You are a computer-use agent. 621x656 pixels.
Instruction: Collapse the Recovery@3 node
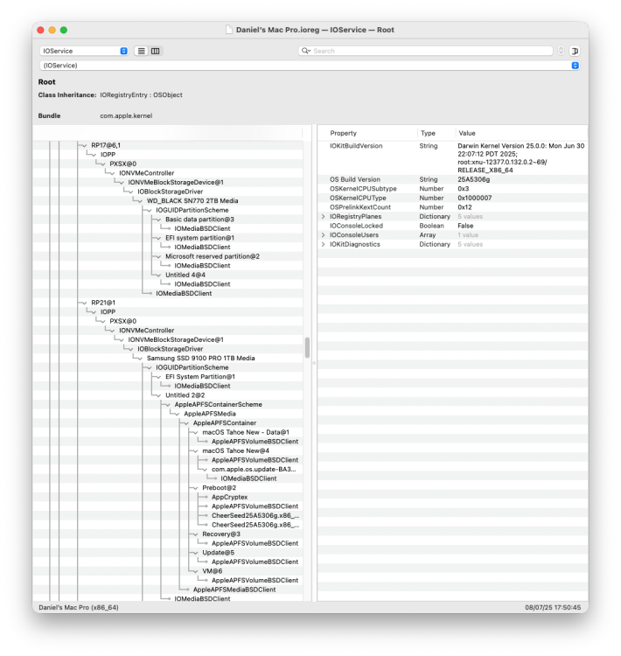[x=195, y=534]
